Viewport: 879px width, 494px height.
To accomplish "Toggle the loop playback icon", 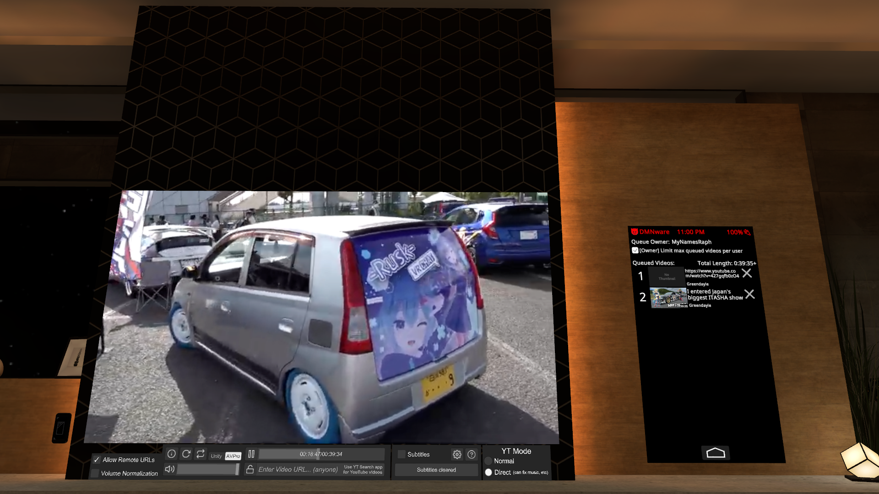I will (x=201, y=454).
